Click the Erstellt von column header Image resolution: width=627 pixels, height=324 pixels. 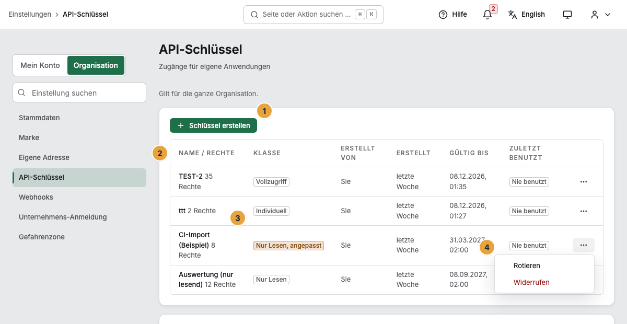coord(358,153)
